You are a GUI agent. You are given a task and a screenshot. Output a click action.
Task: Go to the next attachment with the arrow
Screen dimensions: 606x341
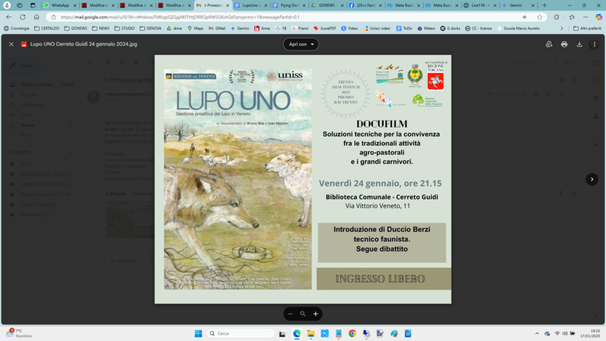(x=592, y=179)
